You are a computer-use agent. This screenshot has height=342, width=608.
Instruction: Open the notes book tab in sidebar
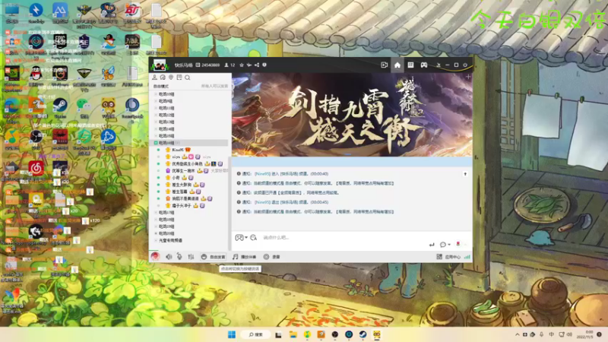click(179, 78)
